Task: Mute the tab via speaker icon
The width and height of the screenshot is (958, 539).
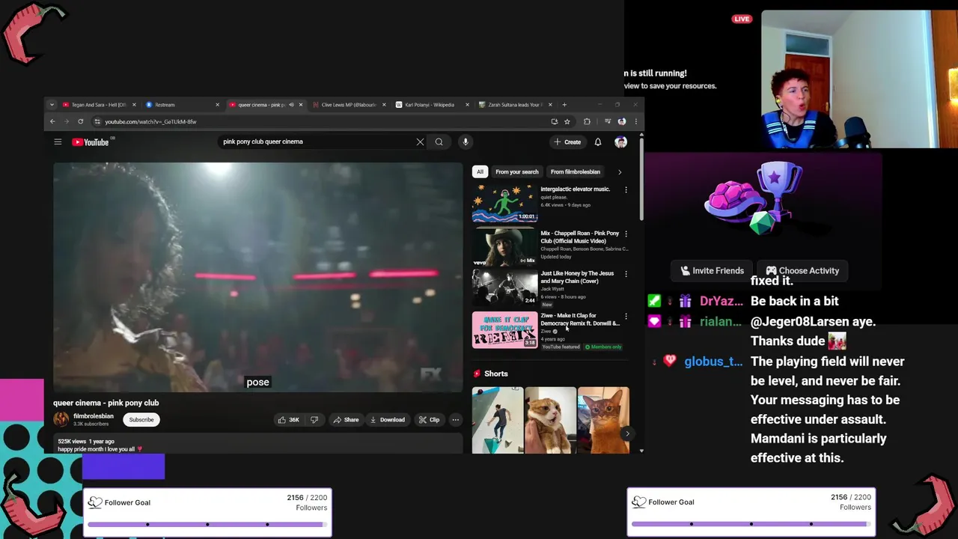Action: (291, 105)
